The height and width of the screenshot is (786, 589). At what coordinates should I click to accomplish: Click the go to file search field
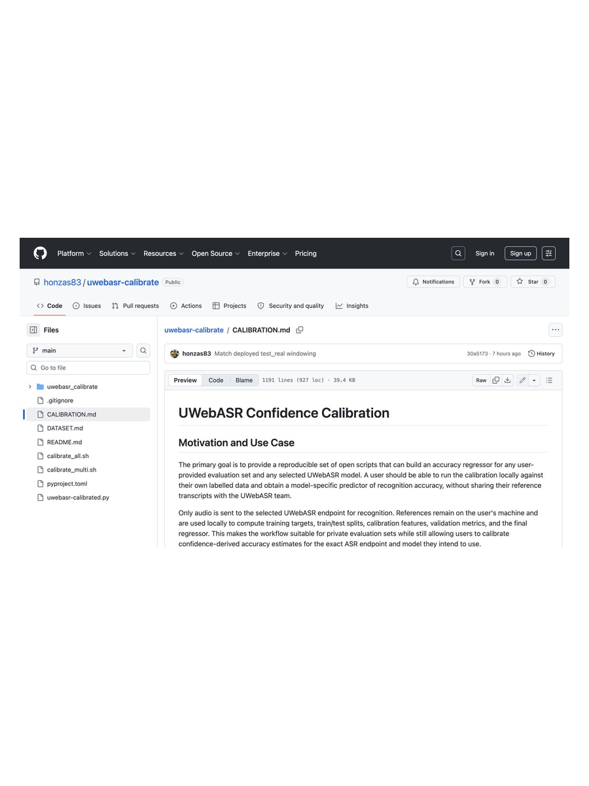(88, 368)
